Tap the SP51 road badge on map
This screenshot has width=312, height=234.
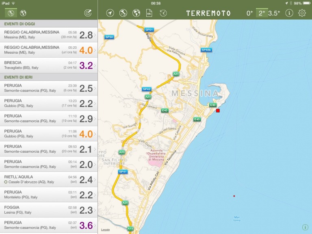coord(149,30)
